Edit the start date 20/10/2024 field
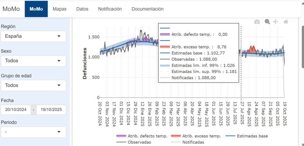304x146 pixels. click(x=16, y=110)
